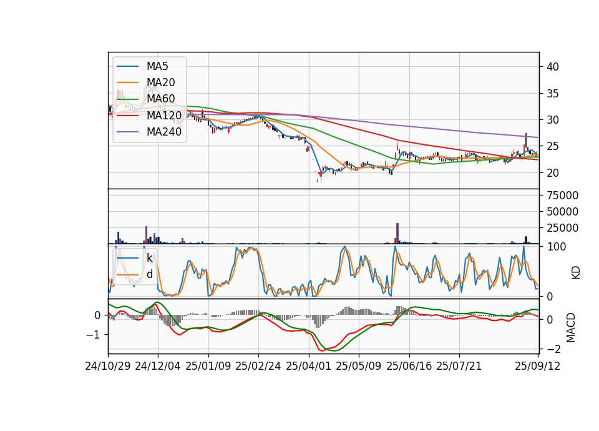Click the volume axis value 50000
The image size is (599, 431).
click(x=563, y=212)
